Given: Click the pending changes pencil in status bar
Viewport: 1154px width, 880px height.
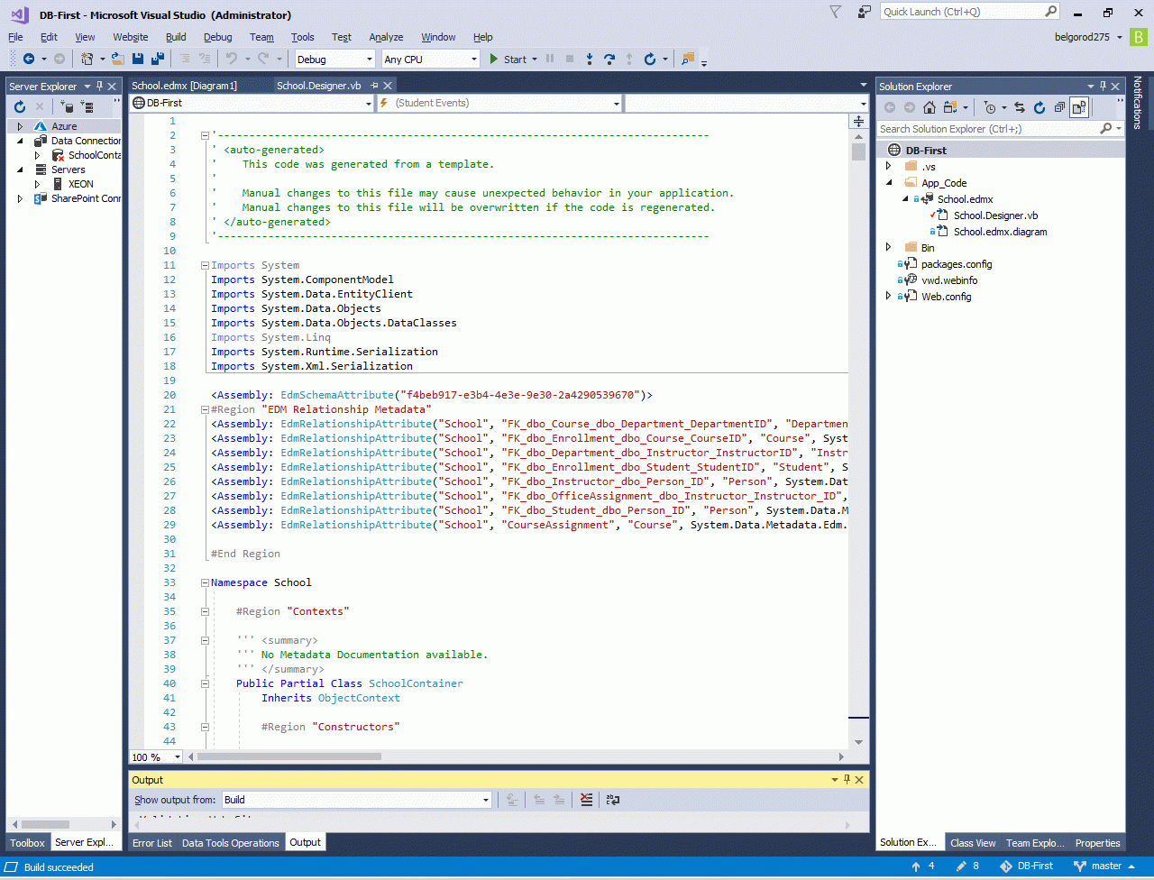Looking at the screenshot, I should pyautogui.click(x=968, y=866).
